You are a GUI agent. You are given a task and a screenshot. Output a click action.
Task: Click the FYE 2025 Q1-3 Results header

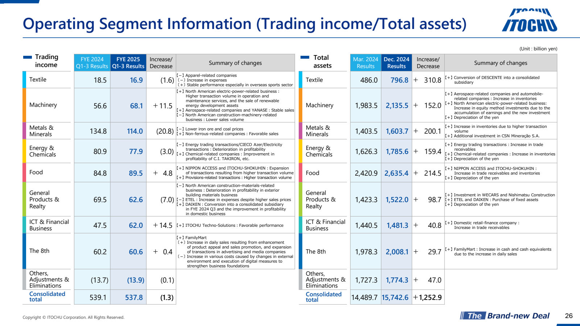click(128, 63)
